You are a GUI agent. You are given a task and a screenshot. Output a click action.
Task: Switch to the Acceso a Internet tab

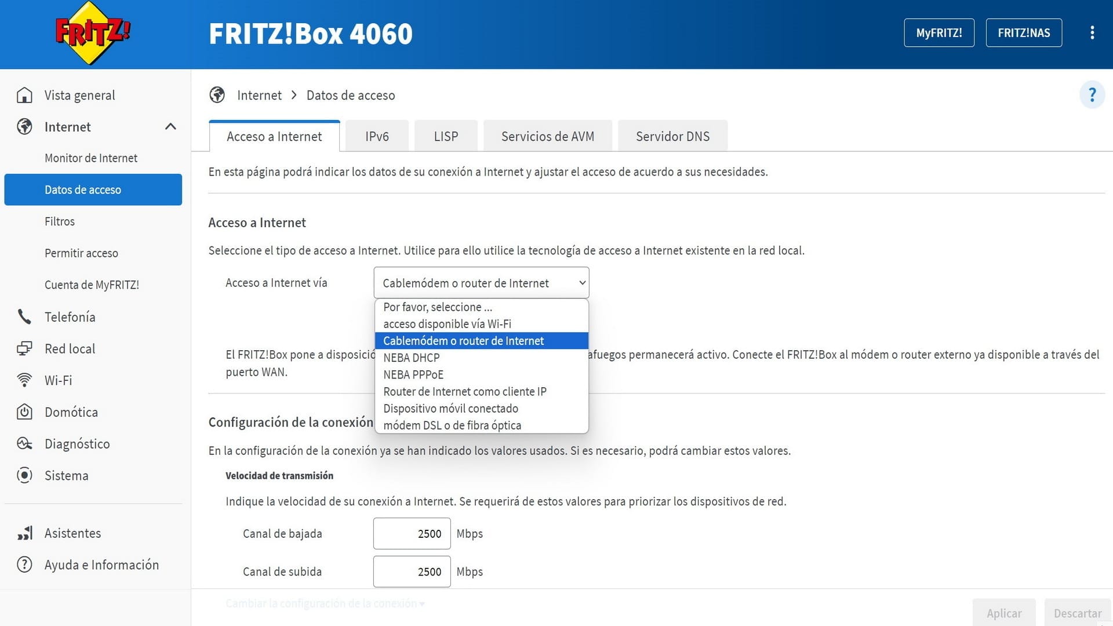point(274,136)
